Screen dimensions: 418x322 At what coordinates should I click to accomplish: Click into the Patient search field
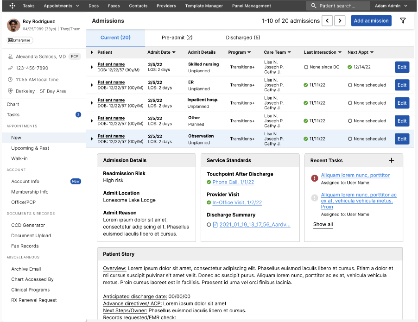coord(337,6)
